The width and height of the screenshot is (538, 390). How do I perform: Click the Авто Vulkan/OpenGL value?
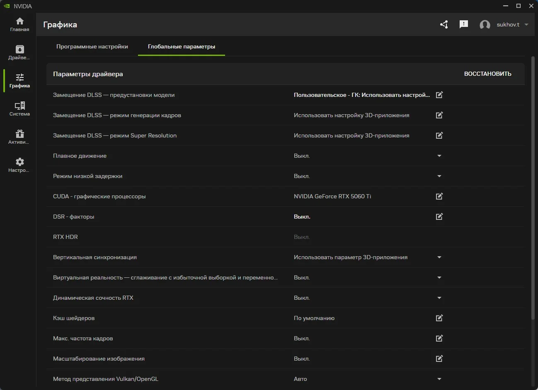coord(301,379)
